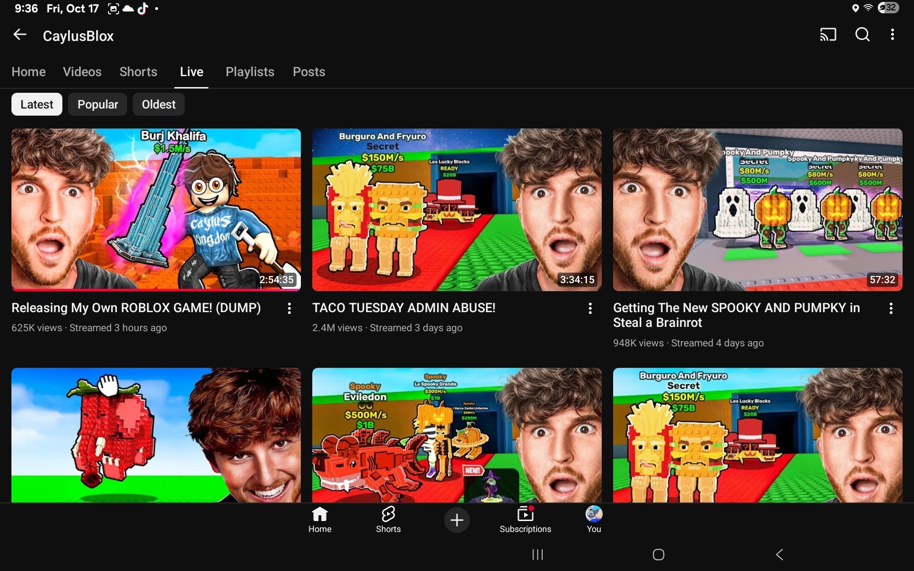Select the Latest filter chip
914x571 pixels.
coord(37,104)
